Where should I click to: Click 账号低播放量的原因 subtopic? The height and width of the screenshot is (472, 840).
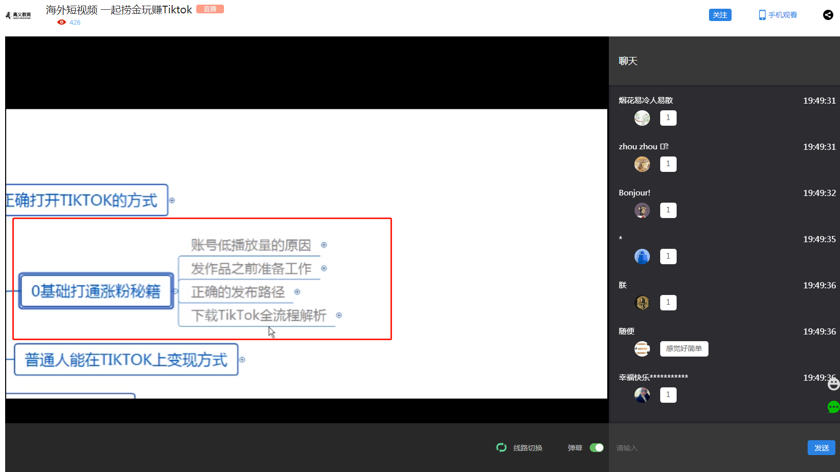[x=251, y=245]
